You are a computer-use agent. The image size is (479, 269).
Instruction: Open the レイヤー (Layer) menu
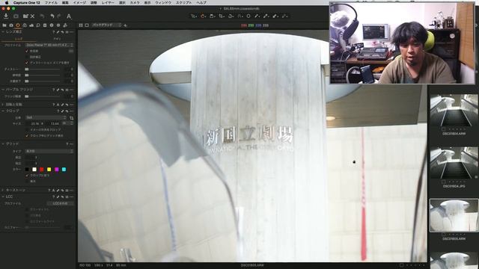(x=108, y=2)
